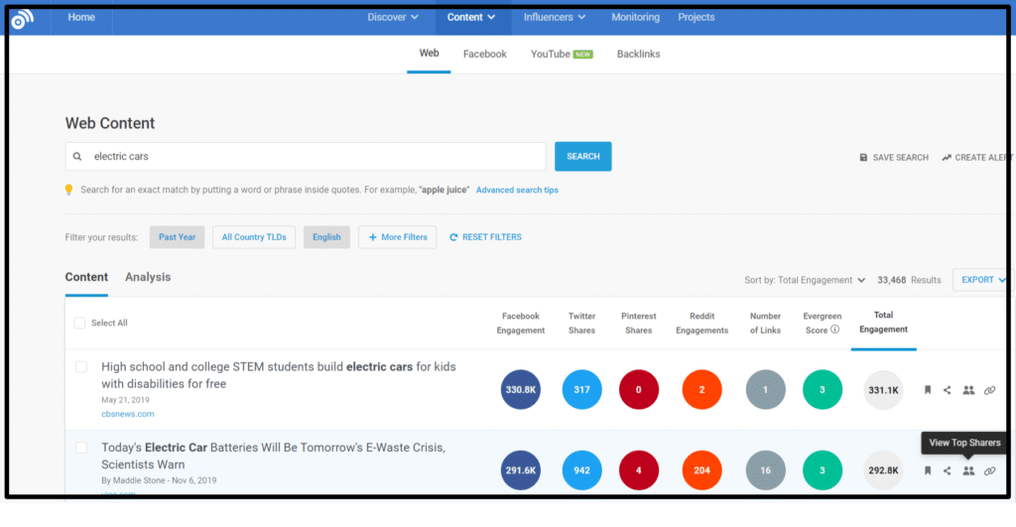Open the Analysis tab

pos(148,277)
